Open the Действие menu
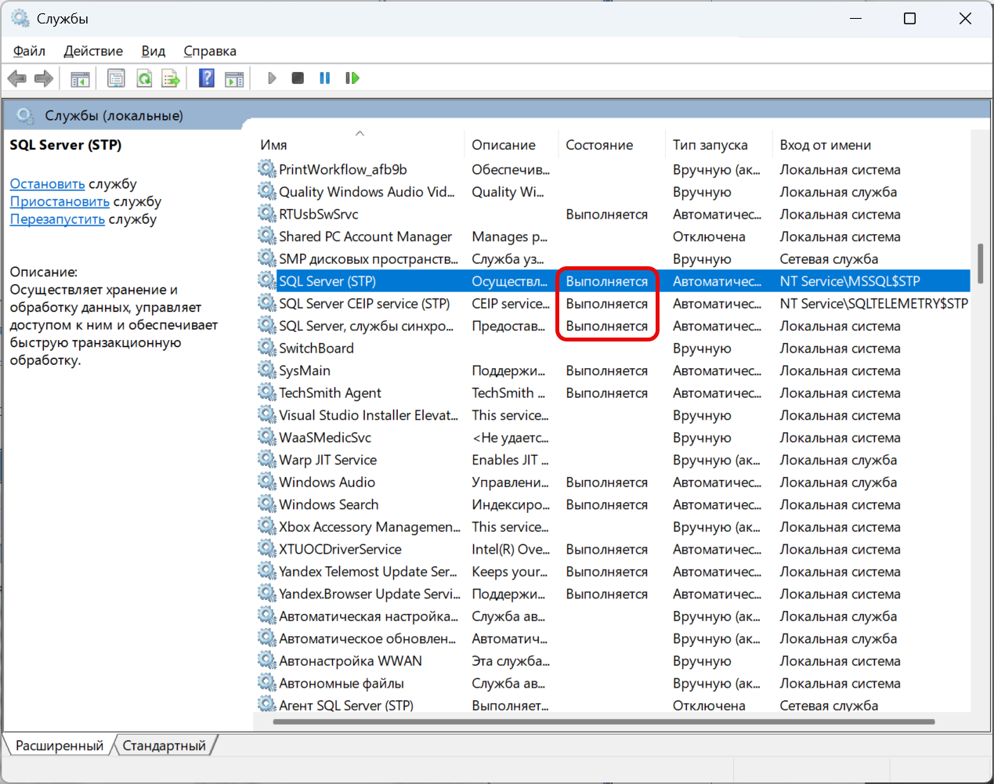Image resolution: width=994 pixels, height=784 pixels. (93, 51)
